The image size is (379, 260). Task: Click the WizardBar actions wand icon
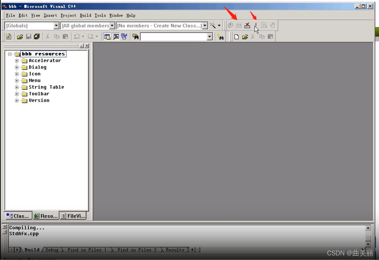coord(213,25)
